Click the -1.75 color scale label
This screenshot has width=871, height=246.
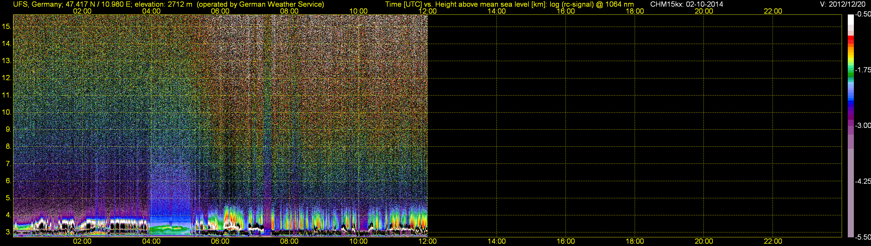pyautogui.click(x=863, y=70)
